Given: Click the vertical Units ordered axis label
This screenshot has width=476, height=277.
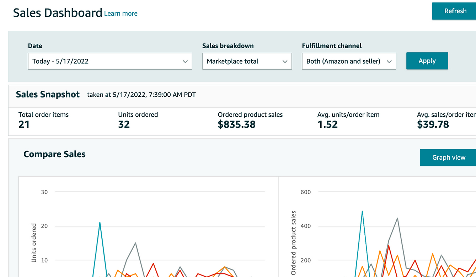Looking at the screenshot, I should 34,243.
